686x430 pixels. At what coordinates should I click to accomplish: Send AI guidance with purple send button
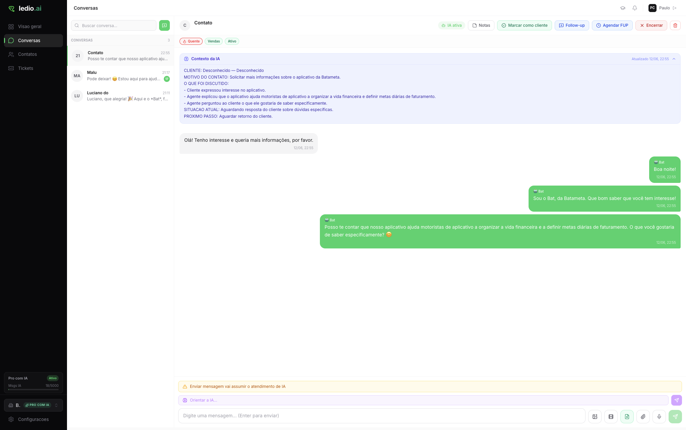tap(677, 400)
